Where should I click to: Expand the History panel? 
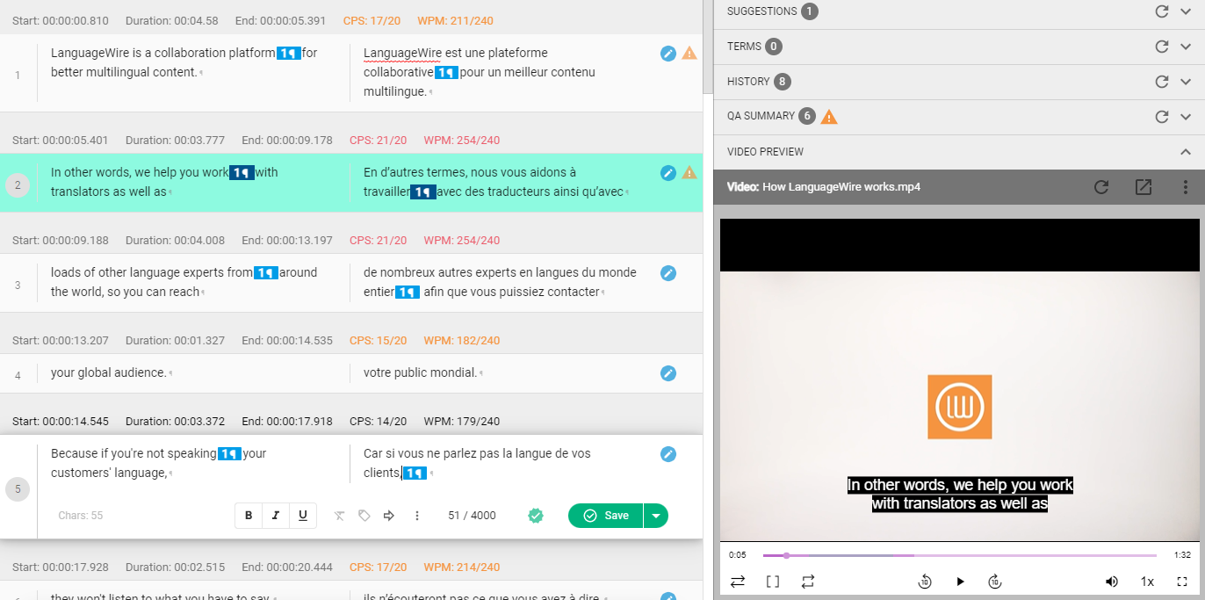(1185, 81)
